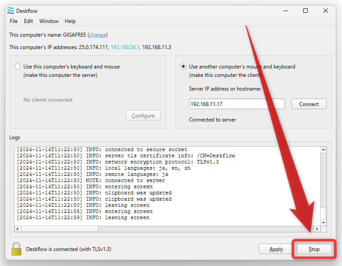The width and height of the screenshot is (342, 266).
Task: Click the 192.168.56.1 IP address link
Action: pyautogui.click(x=125, y=47)
